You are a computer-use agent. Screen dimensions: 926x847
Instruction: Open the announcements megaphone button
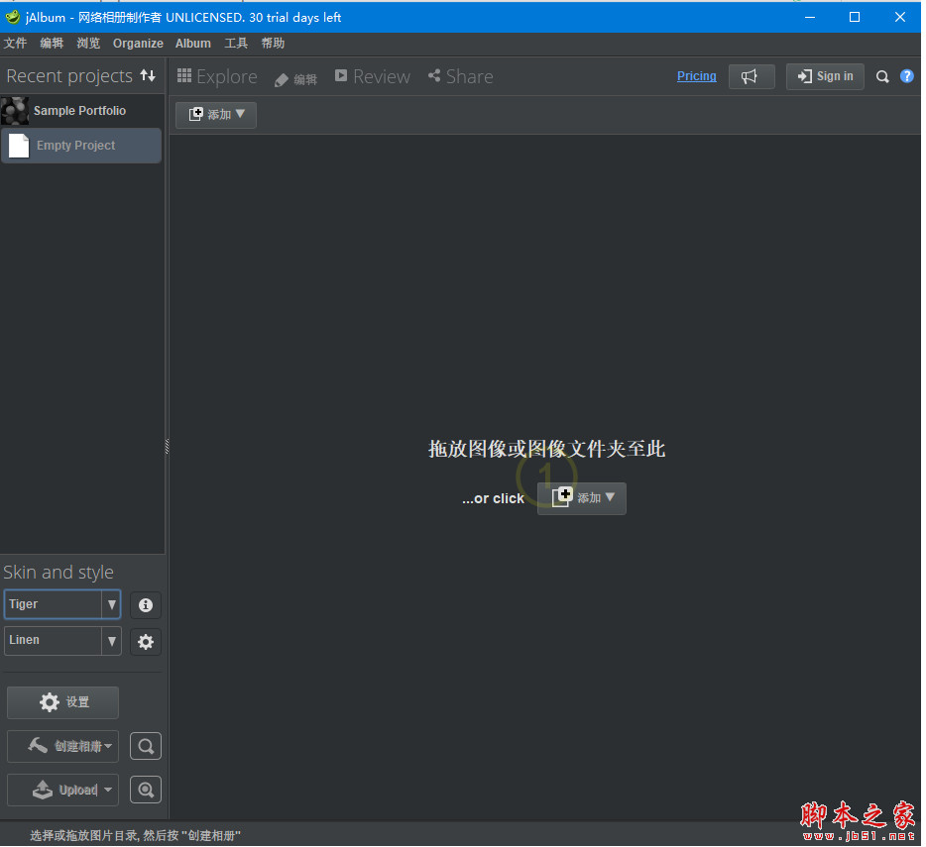[751, 77]
